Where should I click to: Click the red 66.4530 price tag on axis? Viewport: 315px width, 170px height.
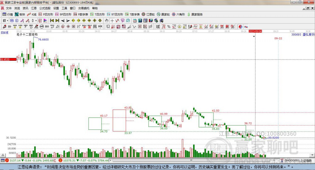pyautogui.click(x=8, y=59)
